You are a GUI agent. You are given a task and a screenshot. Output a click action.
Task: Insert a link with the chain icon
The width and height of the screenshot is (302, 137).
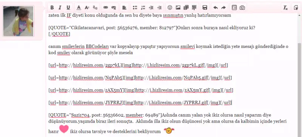click(106, 8)
